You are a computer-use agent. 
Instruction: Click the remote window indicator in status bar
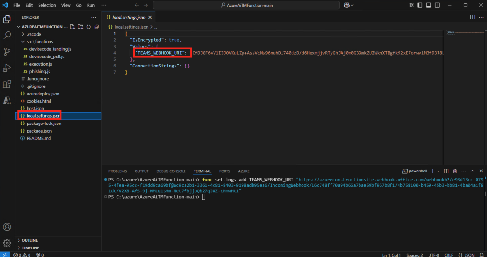coord(5,255)
